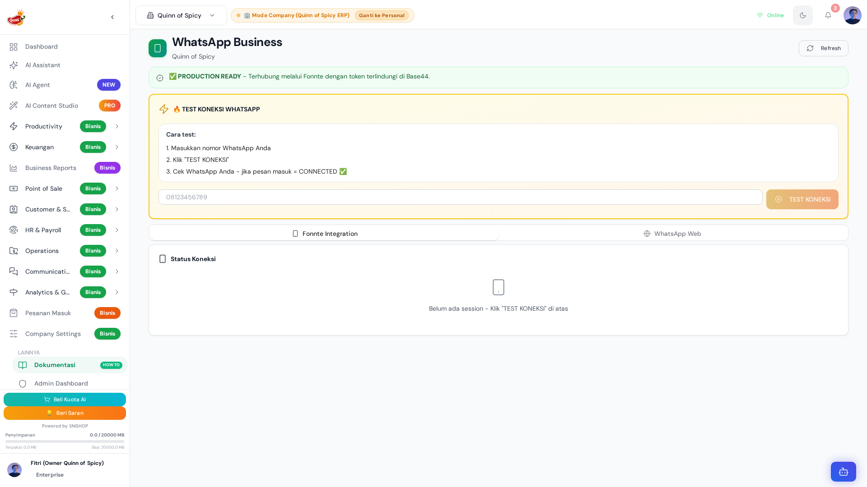Expand the Communicati... submenu chevron
The width and height of the screenshot is (867, 487).
pyautogui.click(x=117, y=271)
